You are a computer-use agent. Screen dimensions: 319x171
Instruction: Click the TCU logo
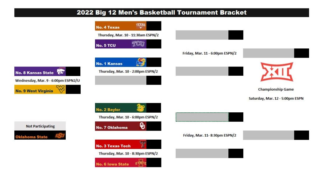(138, 44)
